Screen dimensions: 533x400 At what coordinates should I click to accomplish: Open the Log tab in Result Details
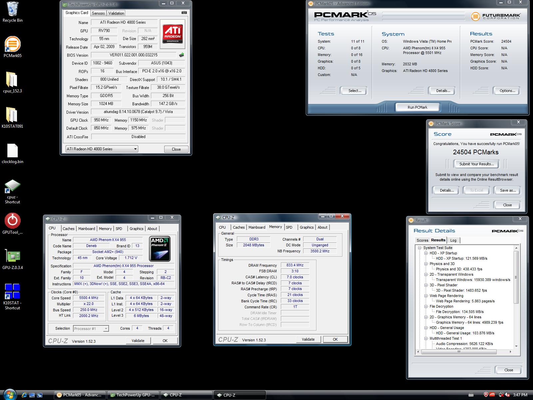(453, 240)
